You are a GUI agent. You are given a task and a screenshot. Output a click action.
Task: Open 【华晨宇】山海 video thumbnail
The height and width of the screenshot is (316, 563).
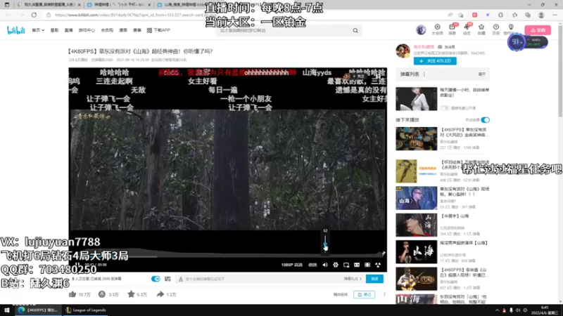(417, 225)
